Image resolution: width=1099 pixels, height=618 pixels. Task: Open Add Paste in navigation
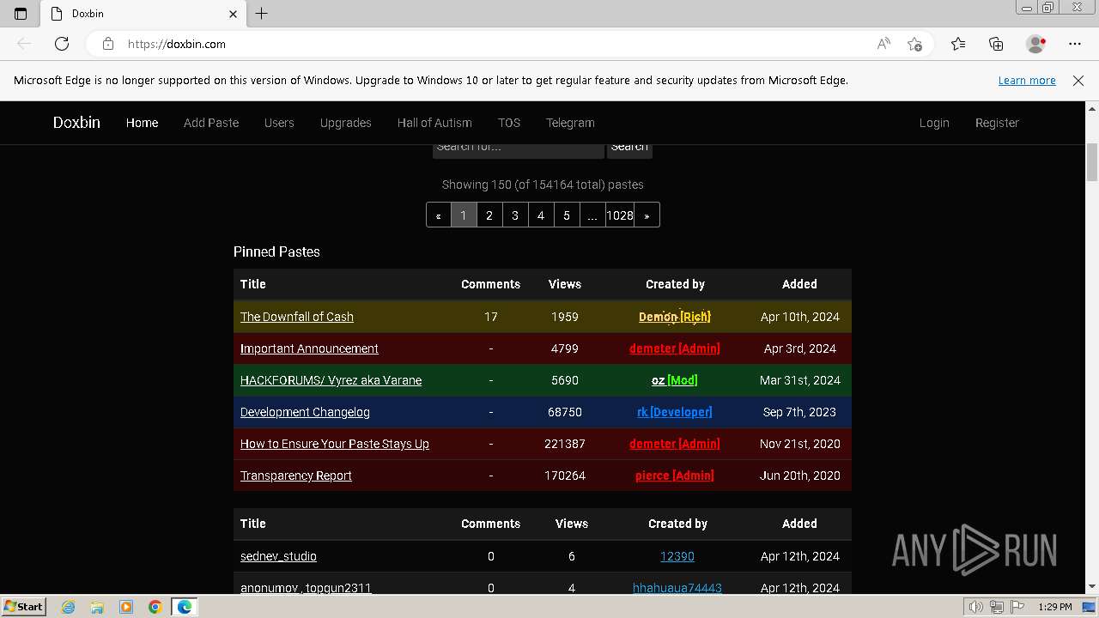[211, 123]
